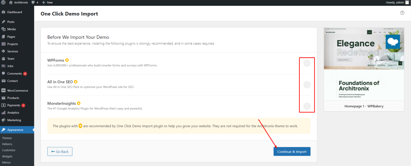The height and width of the screenshot is (166, 411).
Task: Click the star badge next to MonsterInsights
Action: pyautogui.click(x=79, y=103)
